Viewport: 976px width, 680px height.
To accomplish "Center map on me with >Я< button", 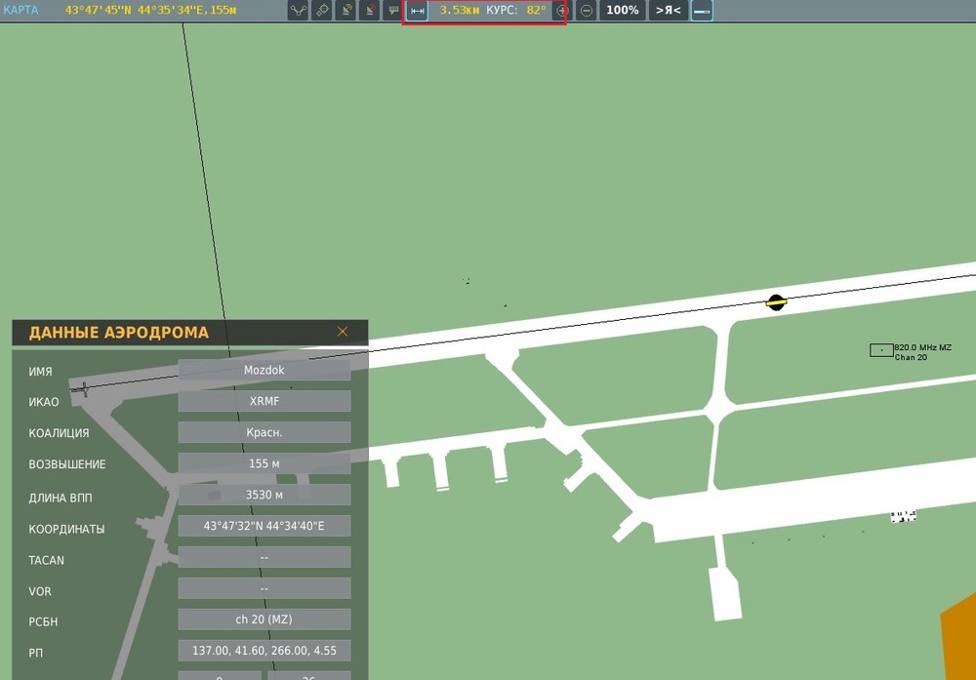I will 669,11.
